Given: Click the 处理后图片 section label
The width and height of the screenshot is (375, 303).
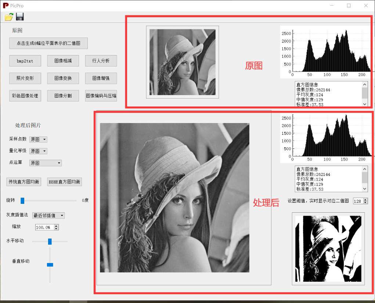Looking at the screenshot, I should tap(28, 125).
